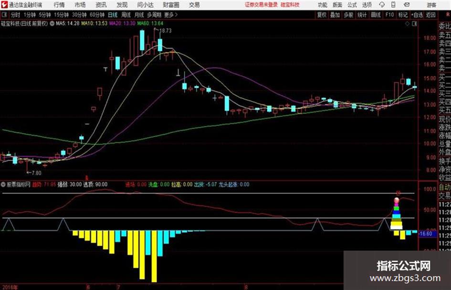451x290 pixels.
Task: Click the red 硅宝科技 stock name in title bar
Action: tap(290, 5)
